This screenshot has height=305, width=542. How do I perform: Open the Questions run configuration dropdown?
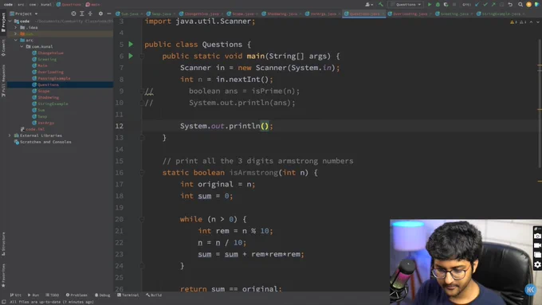pyautogui.click(x=406, y=5)
